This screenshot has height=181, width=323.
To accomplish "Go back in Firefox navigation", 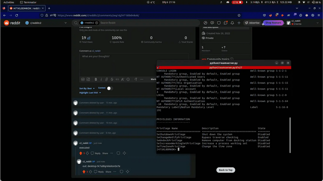I will pyautogui.click(x=5, y=15).
